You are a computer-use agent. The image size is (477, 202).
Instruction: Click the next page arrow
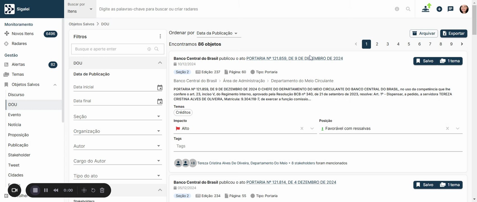[x=462, y=44]
